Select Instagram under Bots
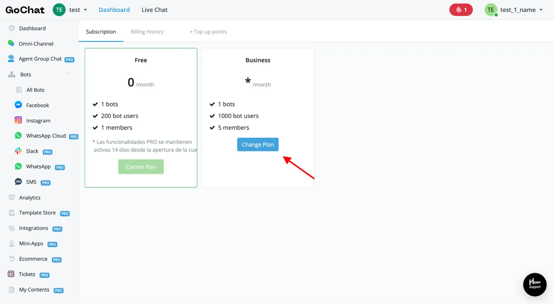 (x=38, y=120)
